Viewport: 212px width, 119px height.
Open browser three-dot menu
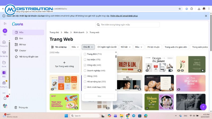tap(209, 9)
